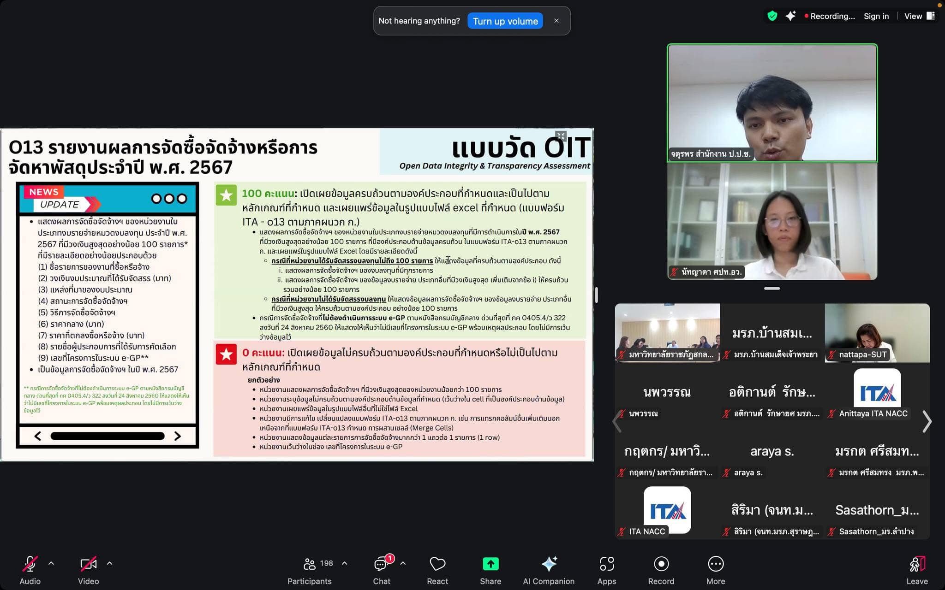This screenshot has width=945, height=590.
Task: Dismiss the Not hearing anything notification
Action: 556,21
